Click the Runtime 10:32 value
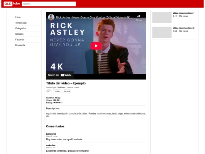 (x=58, y=98)
